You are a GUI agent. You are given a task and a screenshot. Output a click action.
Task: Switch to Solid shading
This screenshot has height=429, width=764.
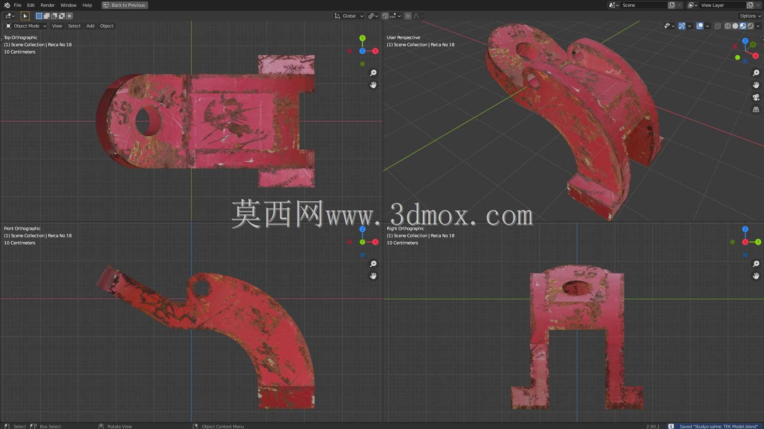click(x=735, y=26)
